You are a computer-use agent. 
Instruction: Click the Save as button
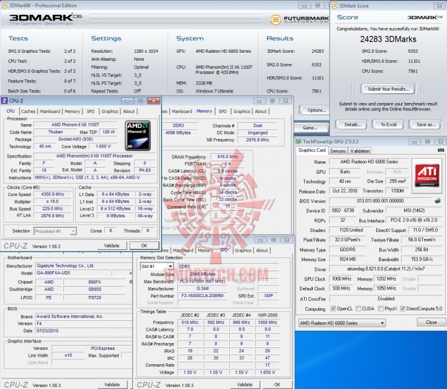(x=426, y=125)
